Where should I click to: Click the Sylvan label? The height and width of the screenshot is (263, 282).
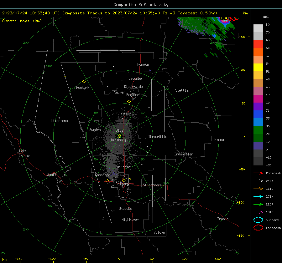pyautogui.click(x=120, y=92)
